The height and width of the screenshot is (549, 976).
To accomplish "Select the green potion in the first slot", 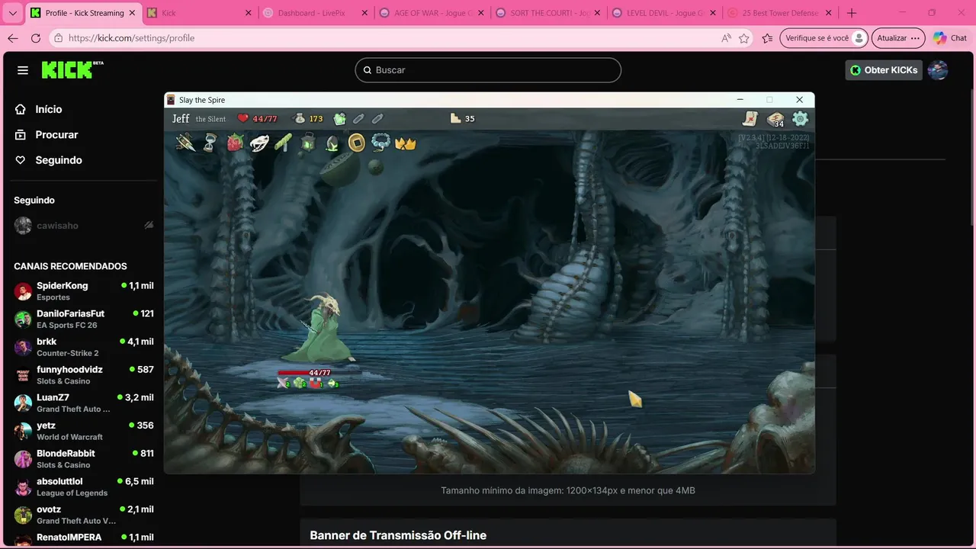I will point(339,118).
